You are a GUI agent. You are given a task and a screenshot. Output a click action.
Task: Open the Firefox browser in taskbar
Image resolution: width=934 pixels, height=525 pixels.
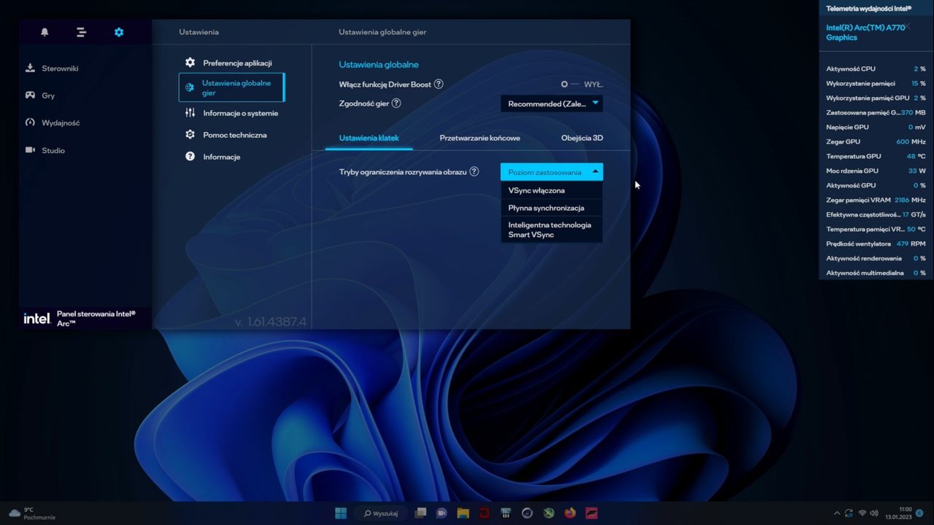tap(570, 513)
